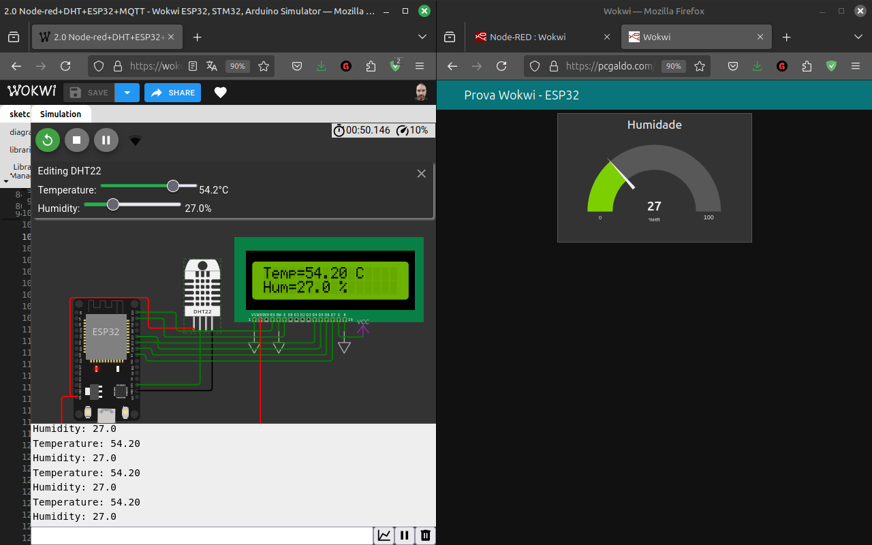Go back in left Firefox
872x545 pixels.
(16, 66)
